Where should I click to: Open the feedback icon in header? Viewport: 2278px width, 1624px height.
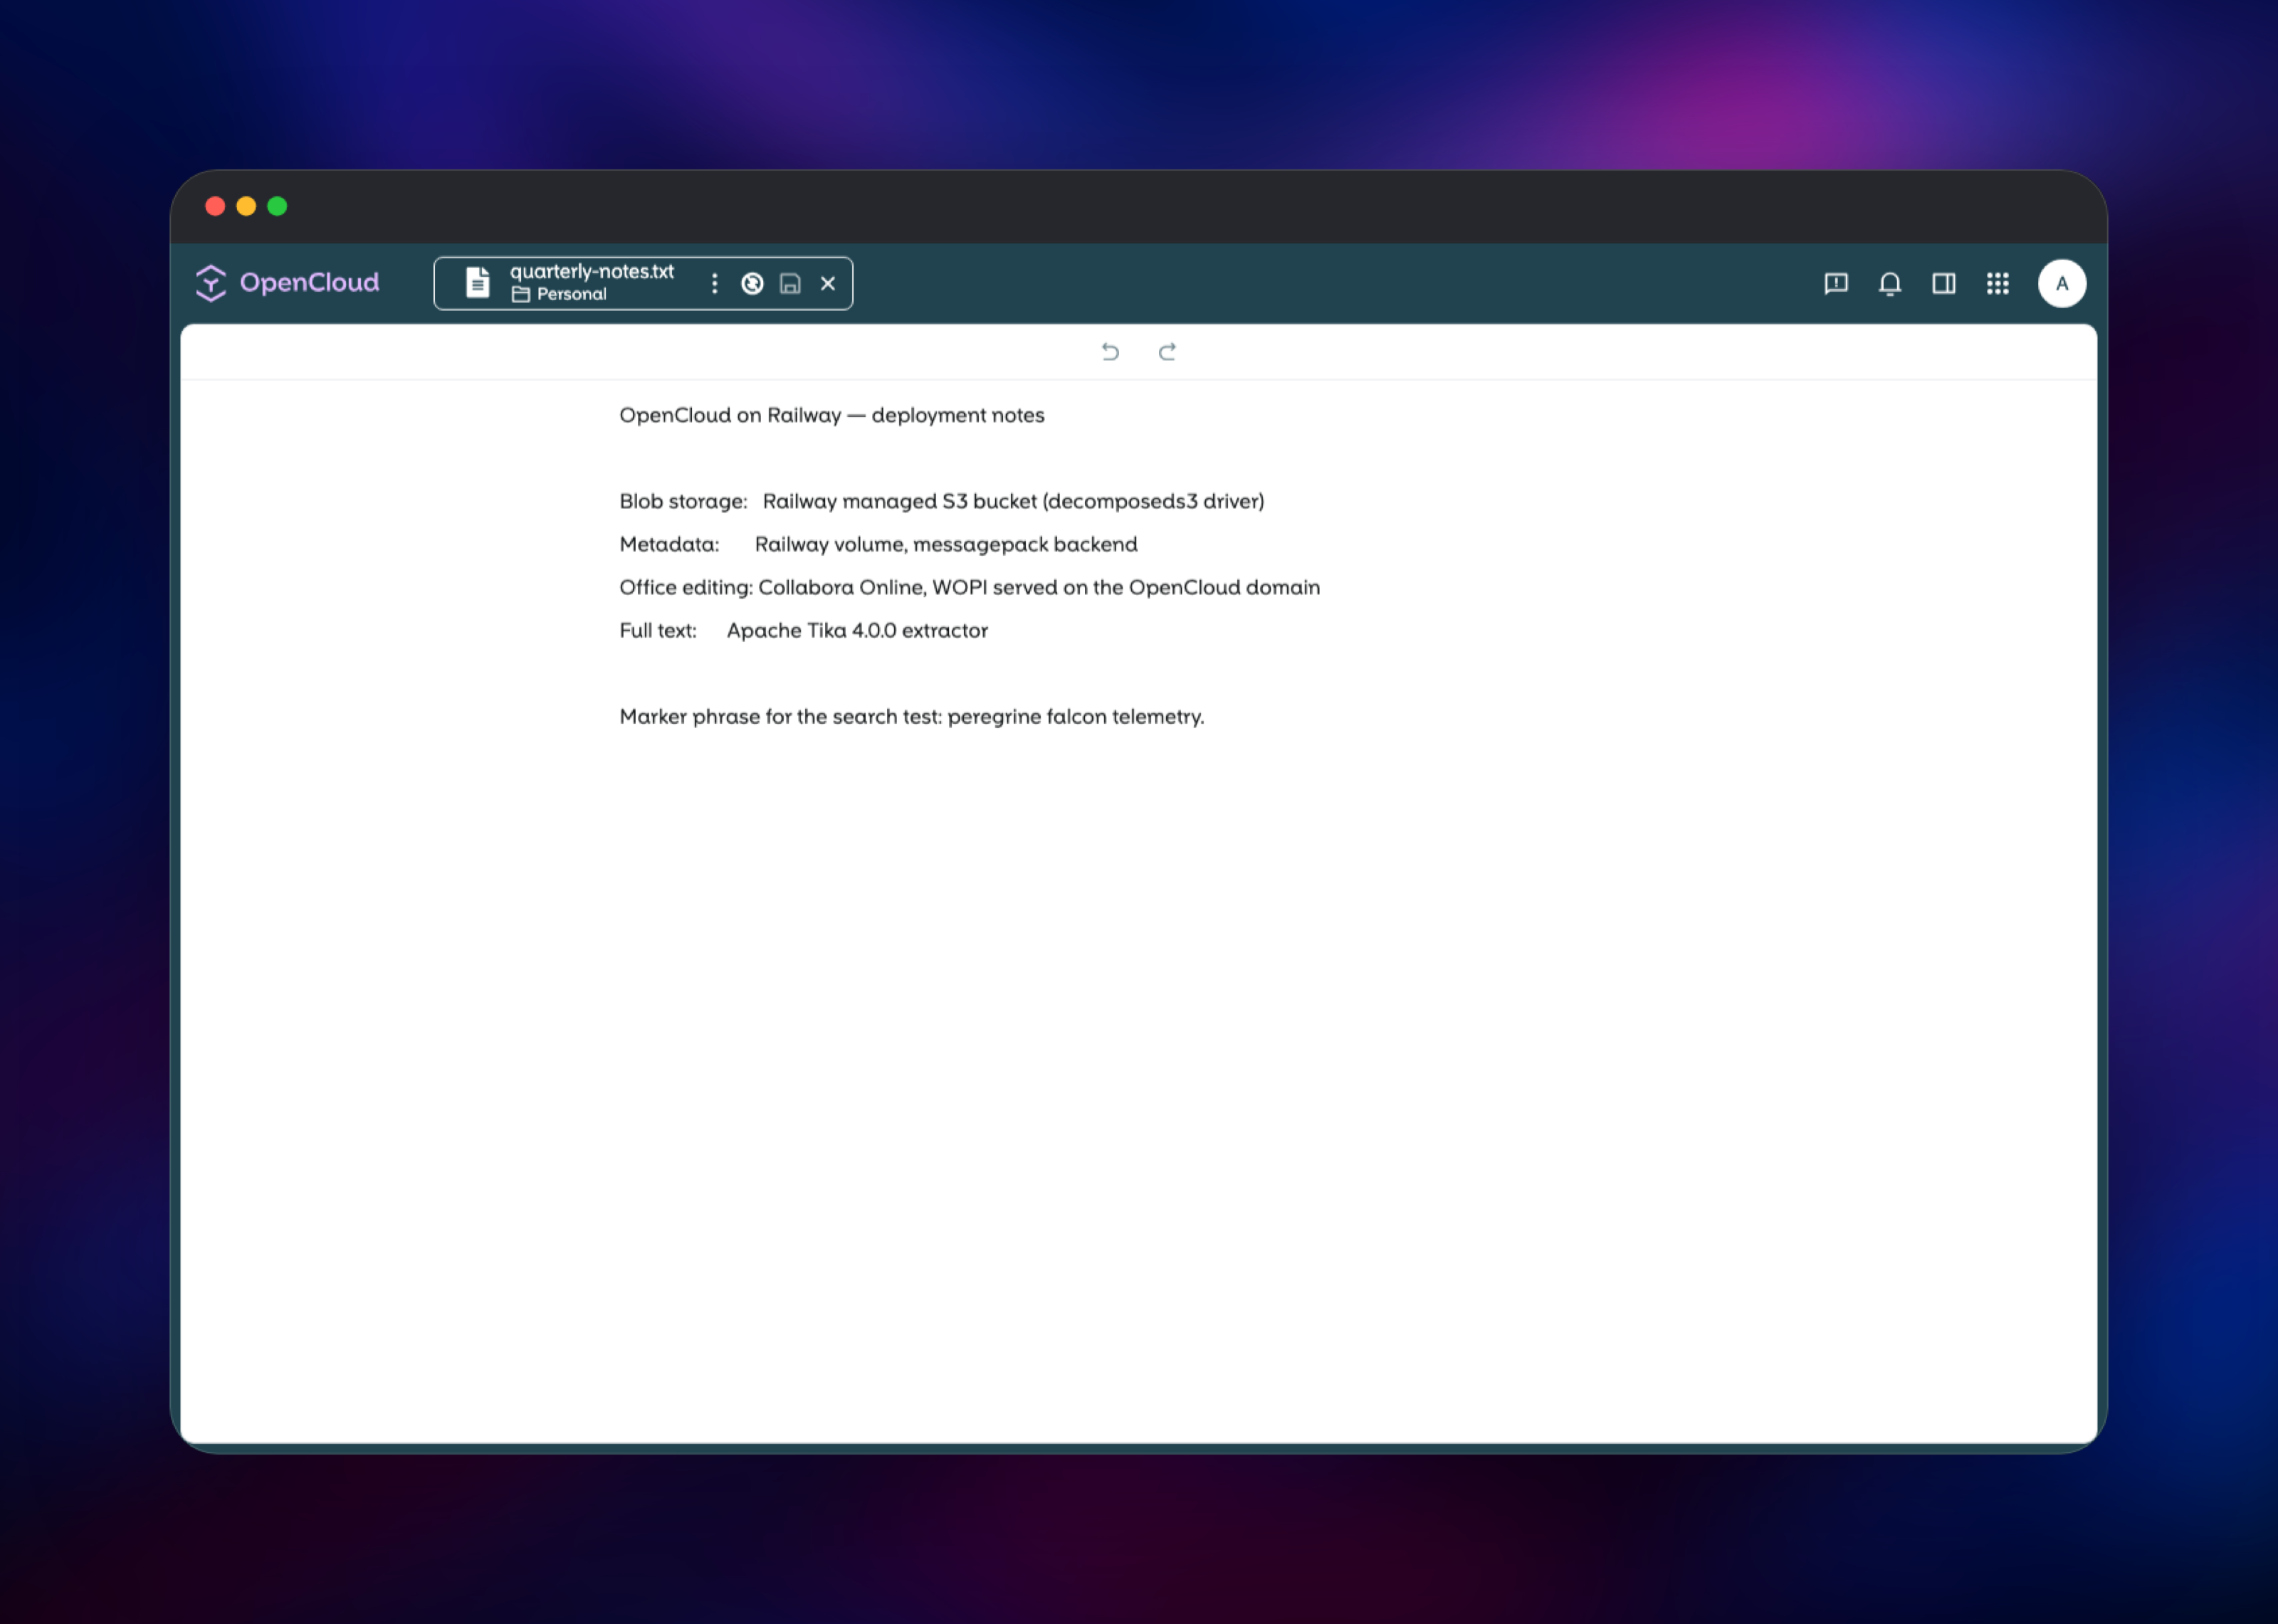click(x=1836, y=284)
